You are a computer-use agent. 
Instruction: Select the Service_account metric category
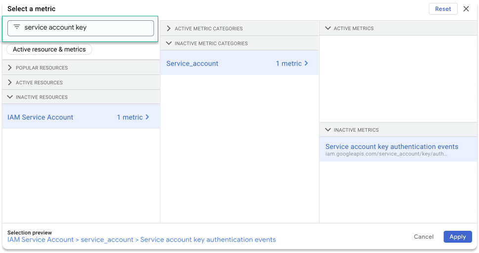pyautogui.click(x=192, y=64)
